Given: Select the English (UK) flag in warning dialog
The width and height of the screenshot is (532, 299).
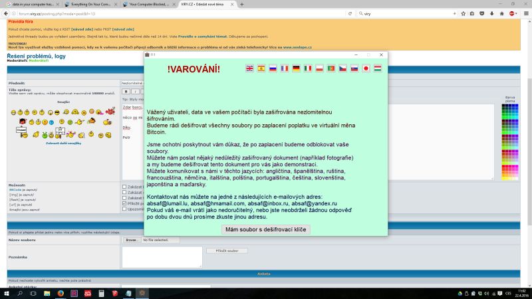Looking at the screenshot, I should point(249,68).
